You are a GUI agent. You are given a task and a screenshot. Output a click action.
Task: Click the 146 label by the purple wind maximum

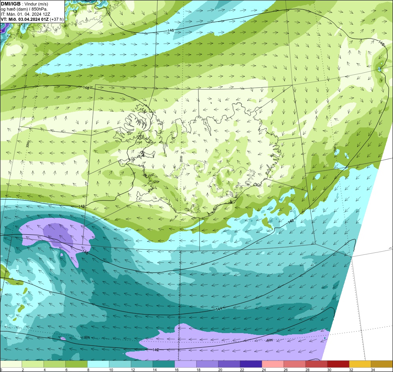(85, 252)
